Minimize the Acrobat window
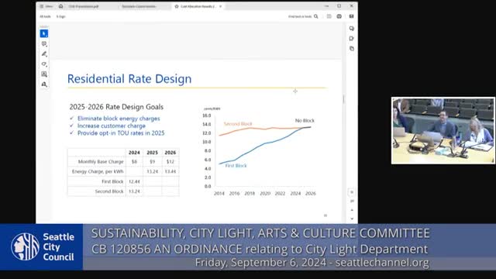 326,6
